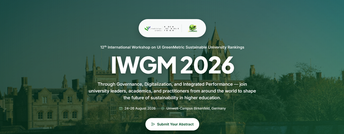Click the IWGM 2026 heading

(x=172, y=65)
